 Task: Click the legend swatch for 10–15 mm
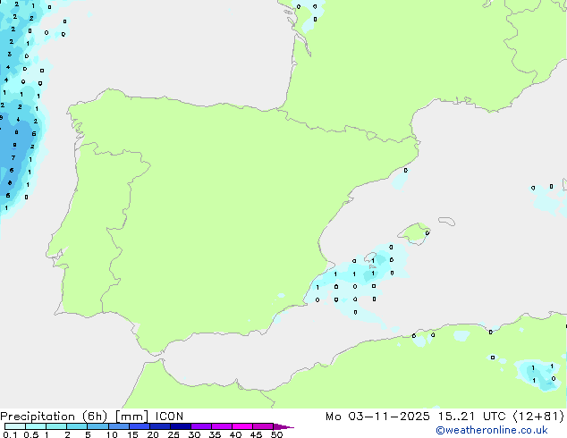[x=119, y=426]
